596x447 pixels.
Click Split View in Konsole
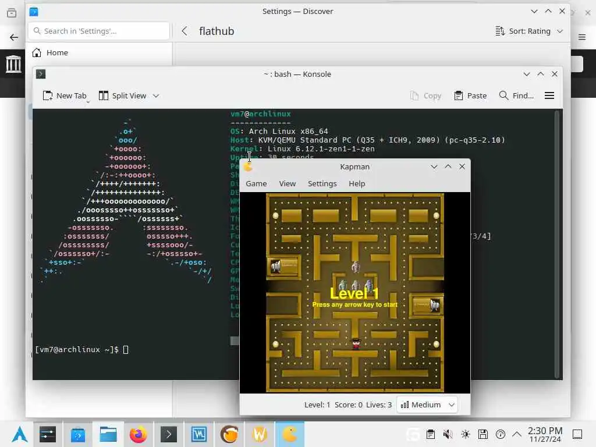point(122,96)
